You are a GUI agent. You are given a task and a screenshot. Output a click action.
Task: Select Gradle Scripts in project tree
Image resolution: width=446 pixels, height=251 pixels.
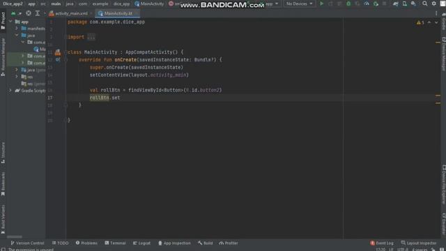30,91
